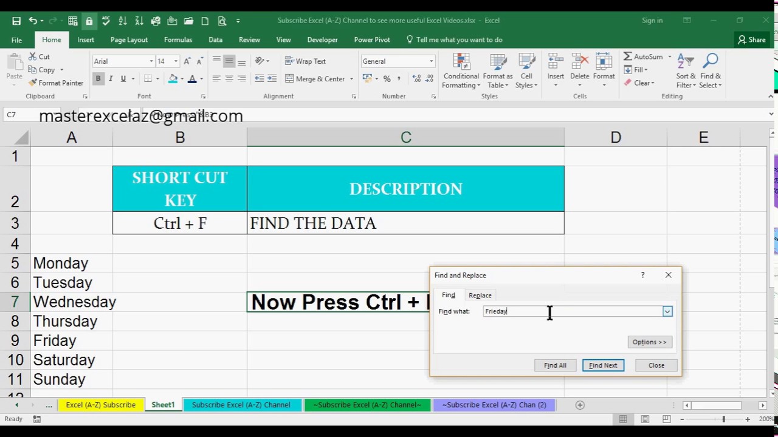The height and width of the screenshot is (437, 778).
Task: Apply Percent Style to the number
Action: pyautogui.click(x=387, y=79)
